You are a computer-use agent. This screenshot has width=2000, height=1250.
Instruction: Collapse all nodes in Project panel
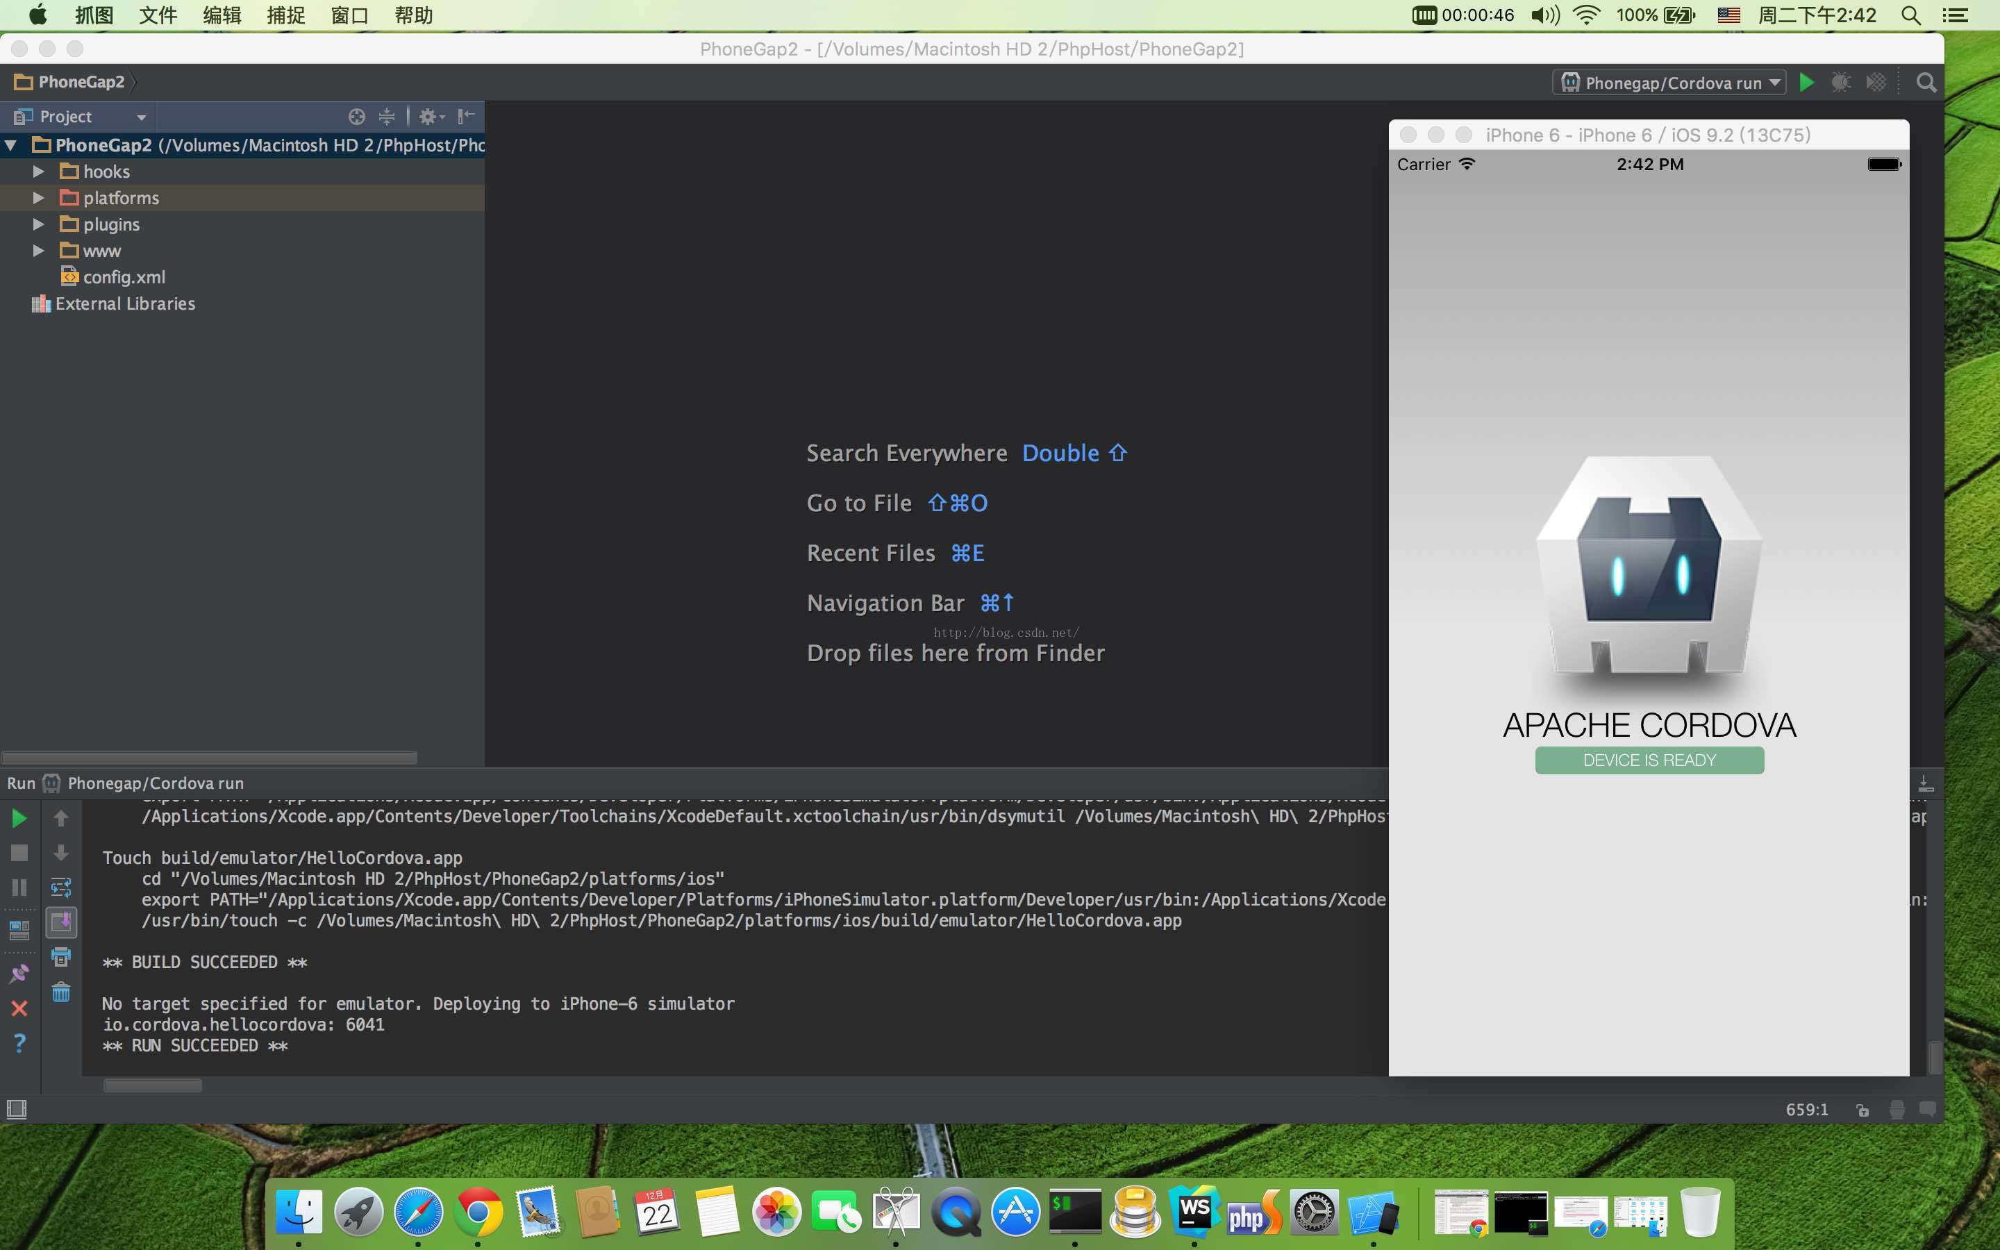[386, 117]
